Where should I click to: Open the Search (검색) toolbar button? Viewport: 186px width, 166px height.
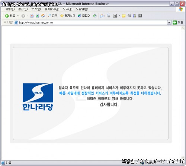[52, 16]
